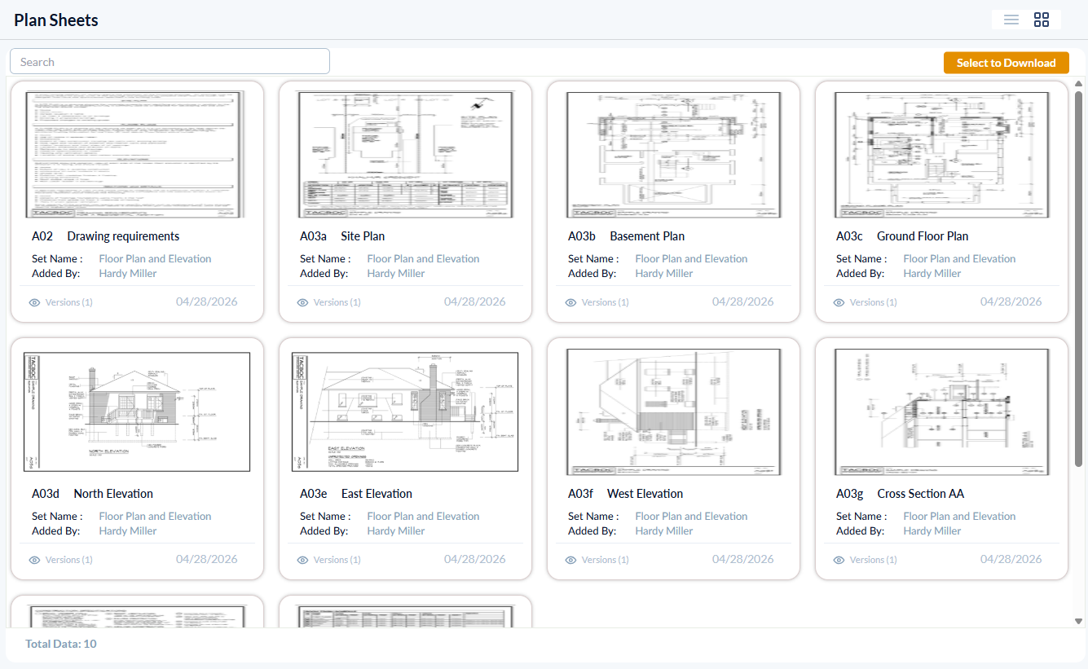
Task: Open Versions (1) for Cross Section AA
Action: (874, 560)
